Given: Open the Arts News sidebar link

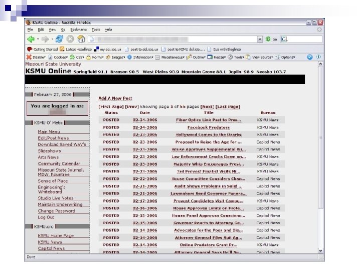Looking at the screenshot, I should tap(48, 157).
